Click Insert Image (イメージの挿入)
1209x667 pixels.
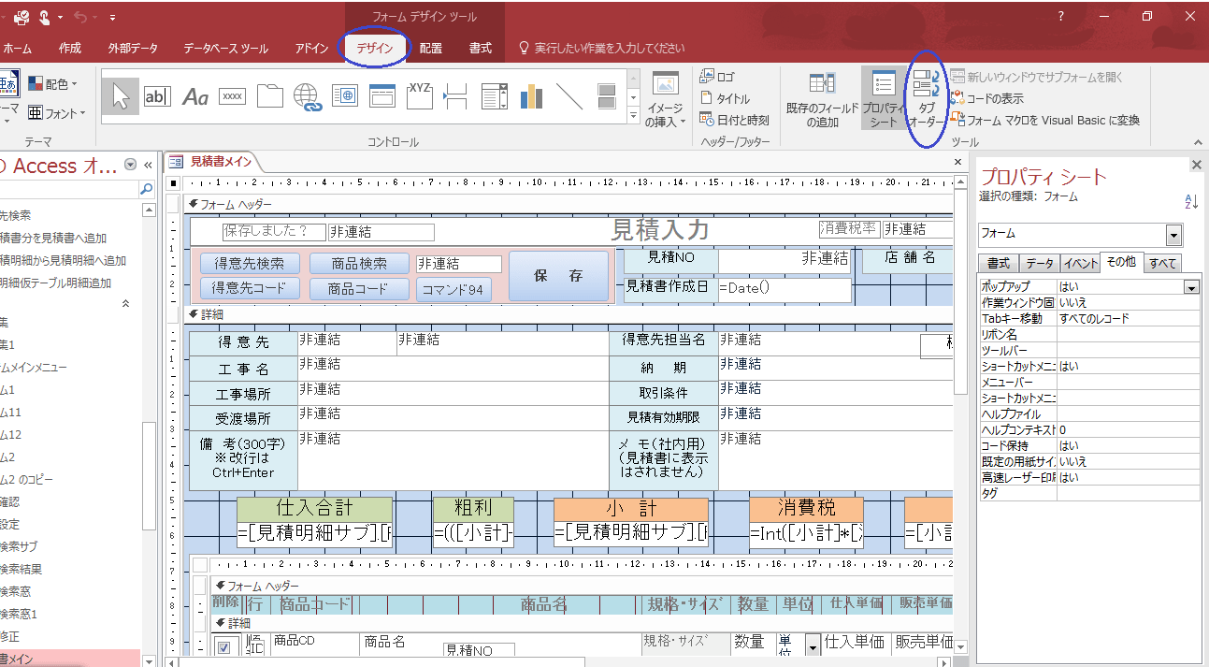point(665,98)
